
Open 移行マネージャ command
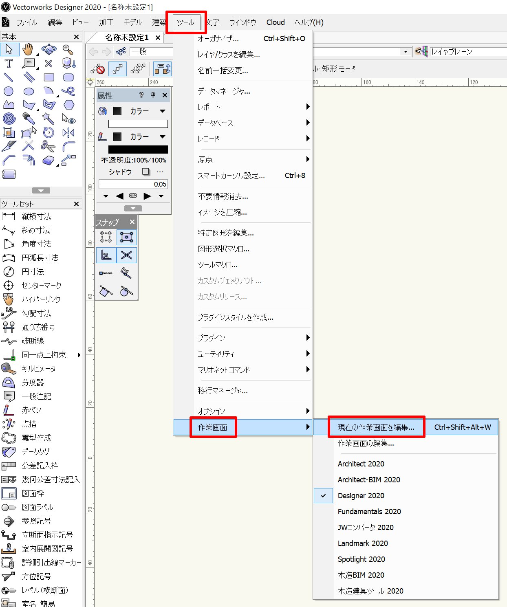click(243, 391)
